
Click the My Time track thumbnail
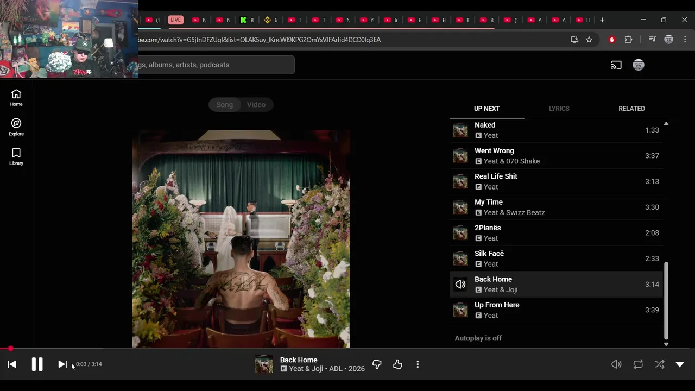[460, 207]
